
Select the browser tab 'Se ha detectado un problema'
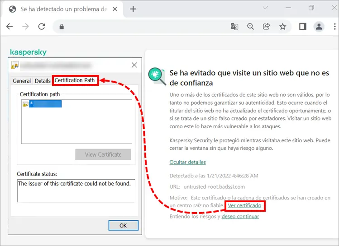point(63,9)
